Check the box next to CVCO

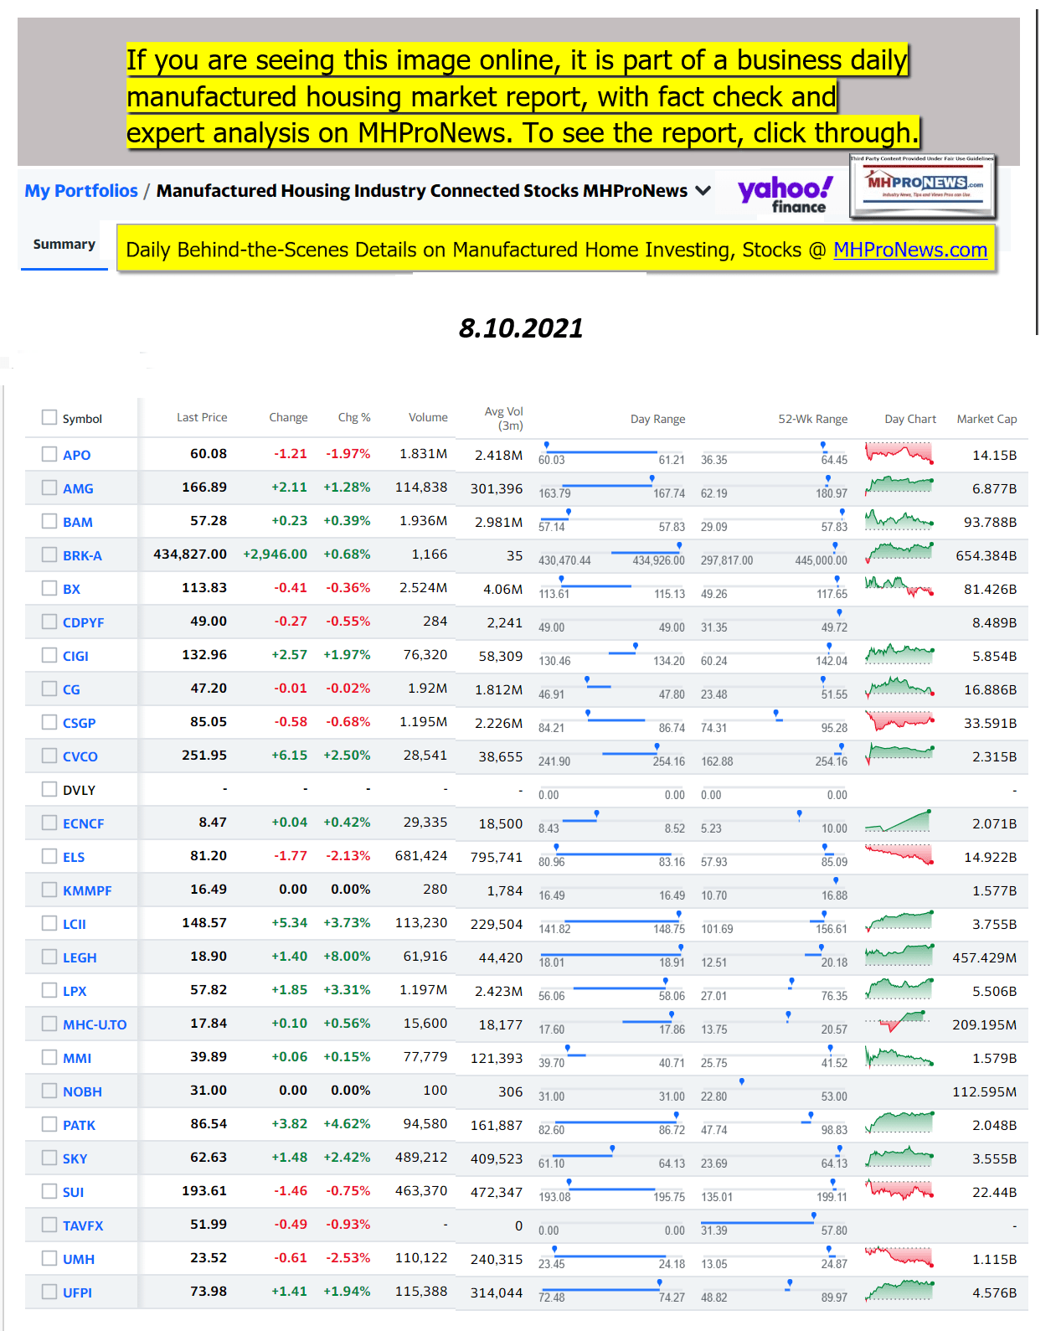point(49,756)
